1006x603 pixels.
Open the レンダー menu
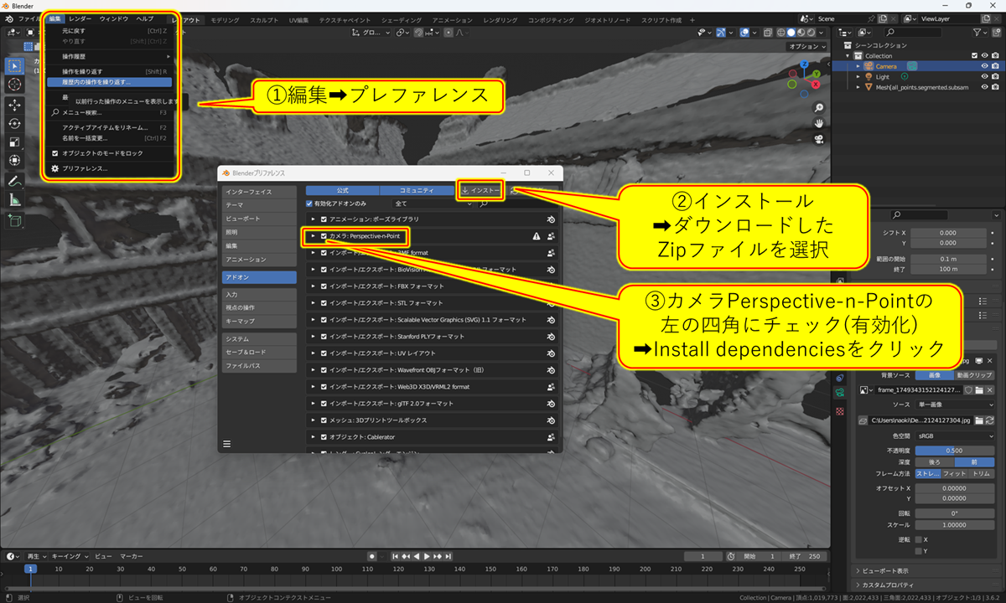[x=80, y=18]
